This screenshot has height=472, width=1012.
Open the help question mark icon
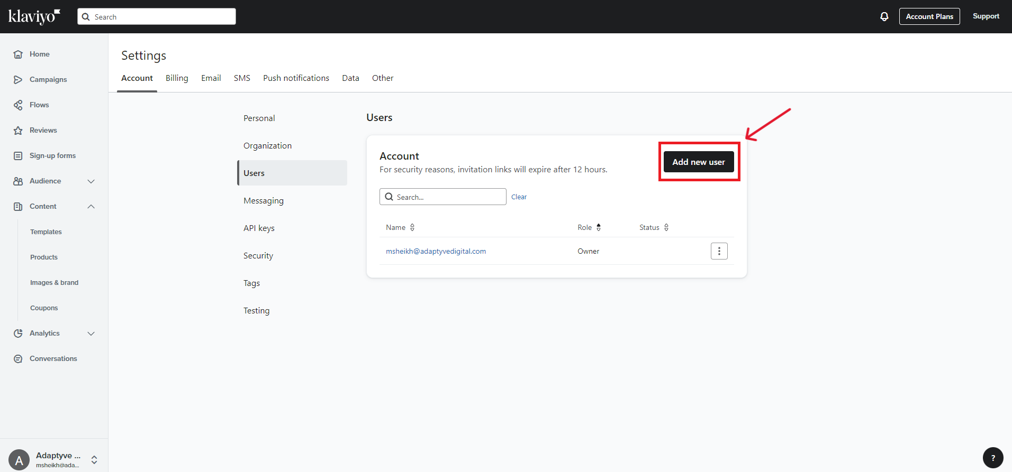tap(992, 458)
